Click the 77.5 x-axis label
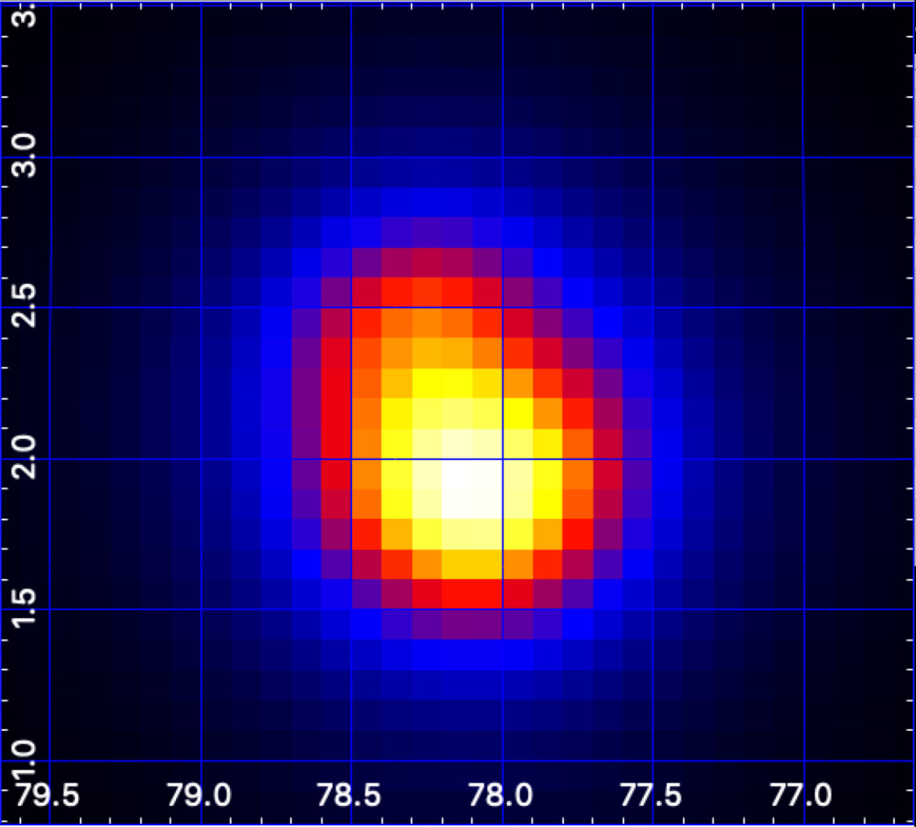 [650, 796]
